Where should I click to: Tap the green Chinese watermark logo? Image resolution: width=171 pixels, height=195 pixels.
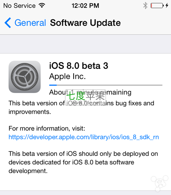[85, 97]
